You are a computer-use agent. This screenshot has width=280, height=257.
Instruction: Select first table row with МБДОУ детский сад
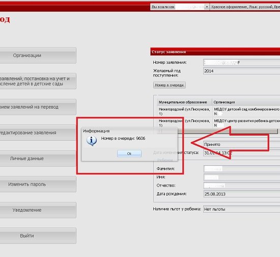(x=218, y=112)
